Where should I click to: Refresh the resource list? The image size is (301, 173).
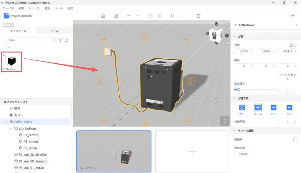66,40
